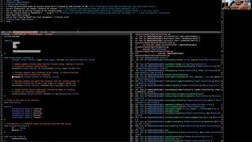Open search result file executors/docker/machine/machine_test.go
Image resolution: width=252 pixels, height=142 pixels.
[154, 51]
